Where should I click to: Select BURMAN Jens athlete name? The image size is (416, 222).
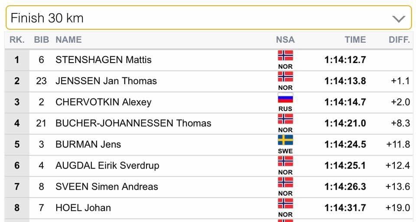click(88, 144)
